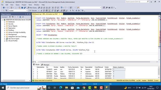Select Always On High Availability folder
Image resolution: width=161 pixels, height=90 pixels.
coord(17,32)
